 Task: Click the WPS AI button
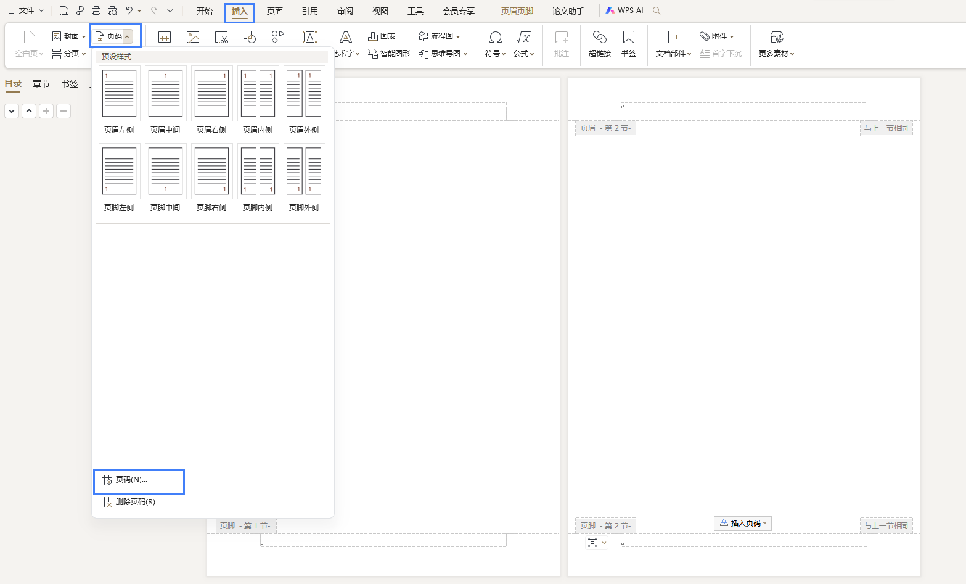tap(624, 10)
